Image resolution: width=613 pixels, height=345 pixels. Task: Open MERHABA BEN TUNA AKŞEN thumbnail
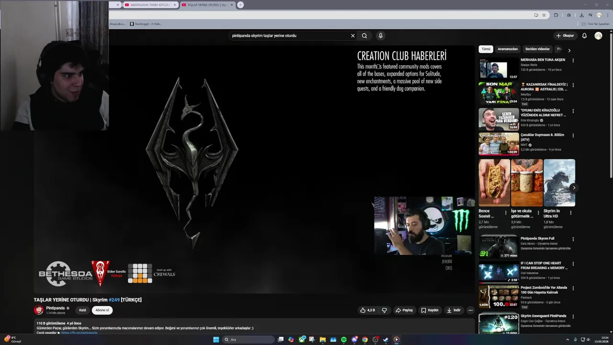[499, 68]
